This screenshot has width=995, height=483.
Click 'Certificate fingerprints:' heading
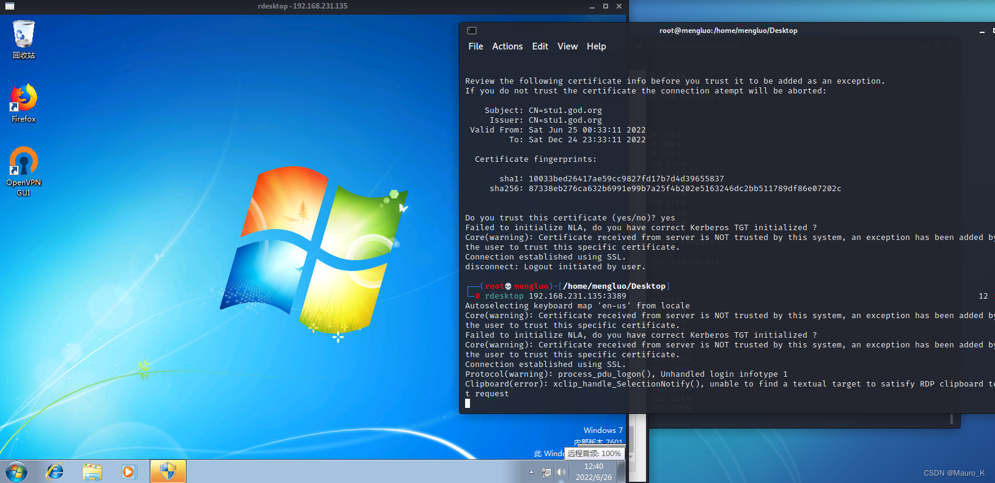point(536,159)
